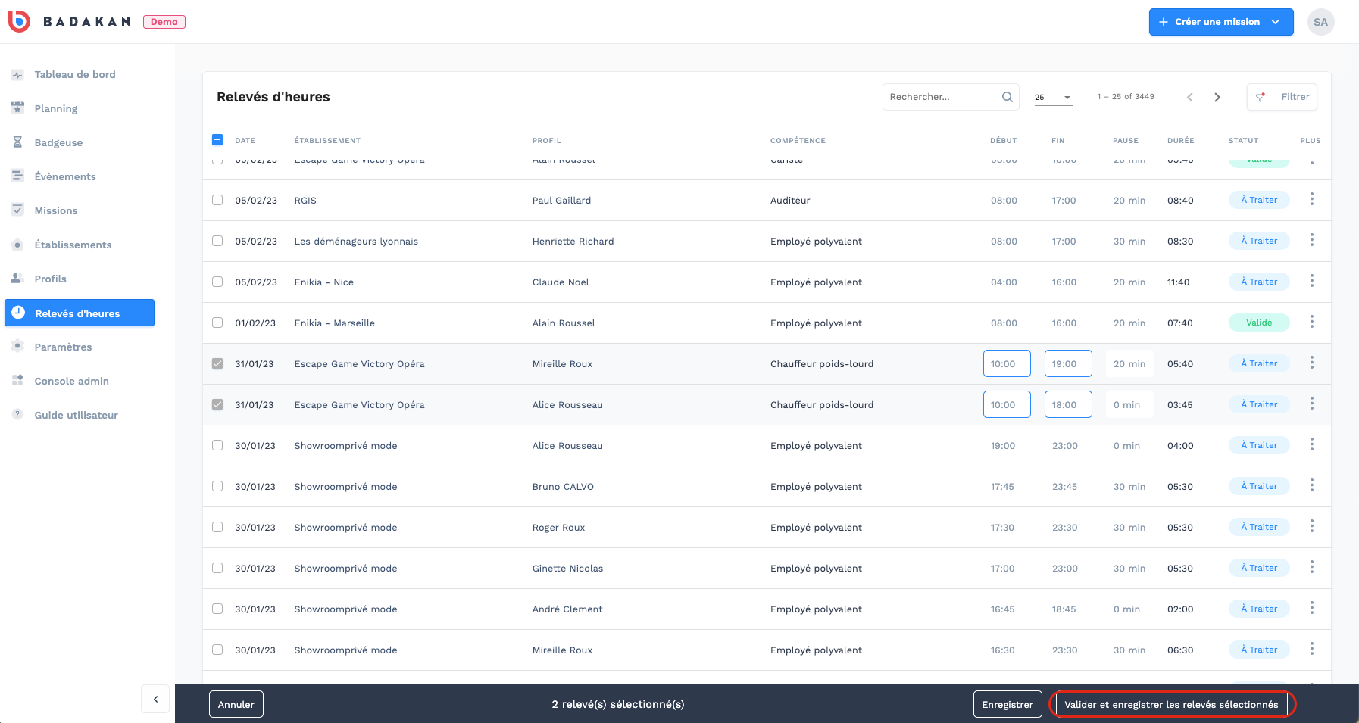Click the Les déménageurs lyonnais cell

pyautogui.click(x=356, y=242)
